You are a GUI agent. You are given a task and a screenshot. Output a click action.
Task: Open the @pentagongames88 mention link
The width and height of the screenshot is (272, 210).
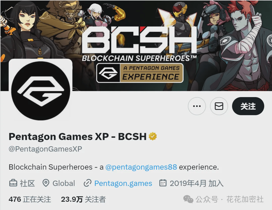pos(141,167)
